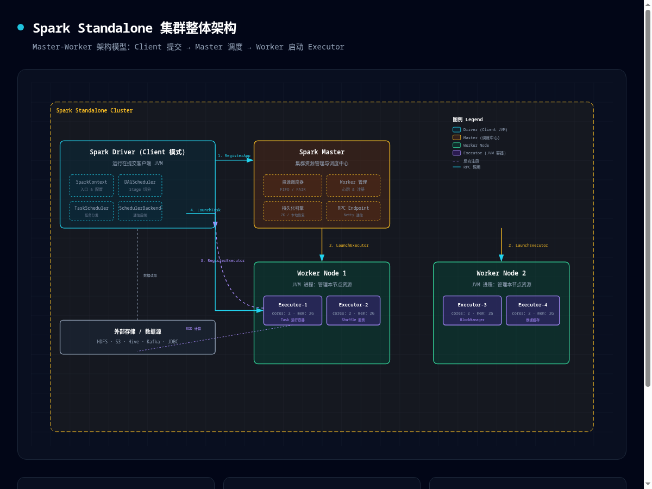652x489 pixels.
Task: Click the Executor-2 node
Action: 353,310
